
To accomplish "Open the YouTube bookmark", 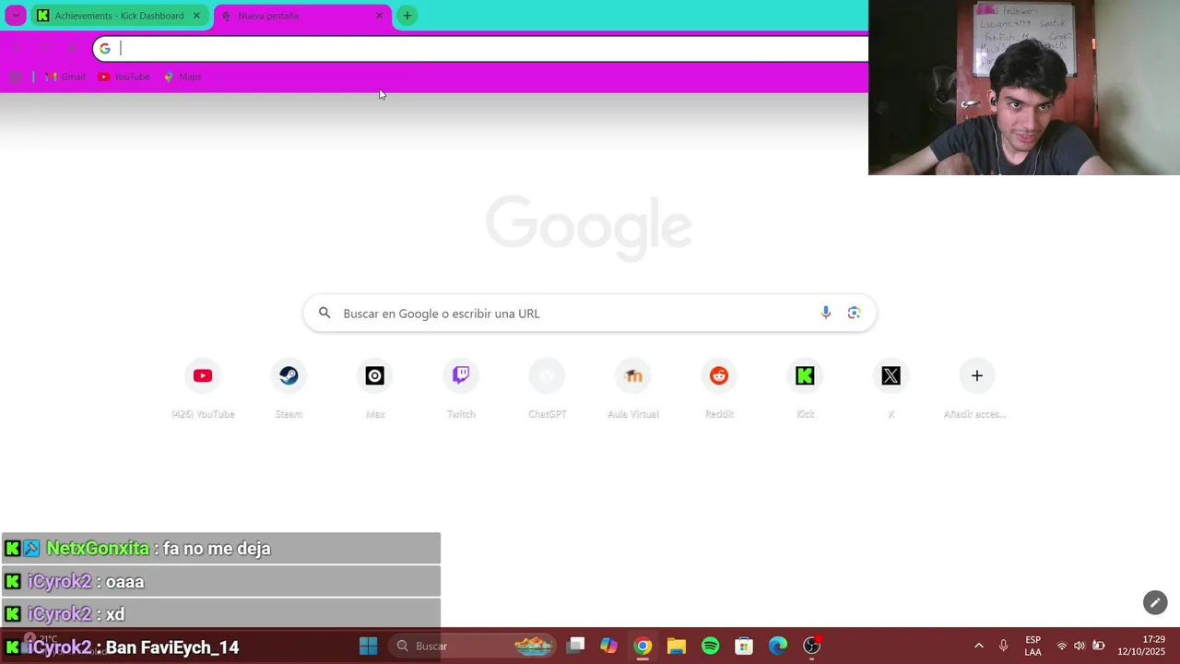I will (x=124, y=77).
